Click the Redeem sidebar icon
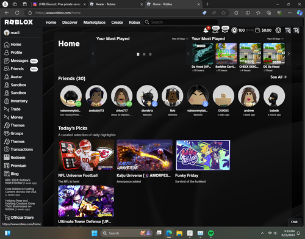The height and width of the screenshot is (239, 305). [x=7, y=157]
